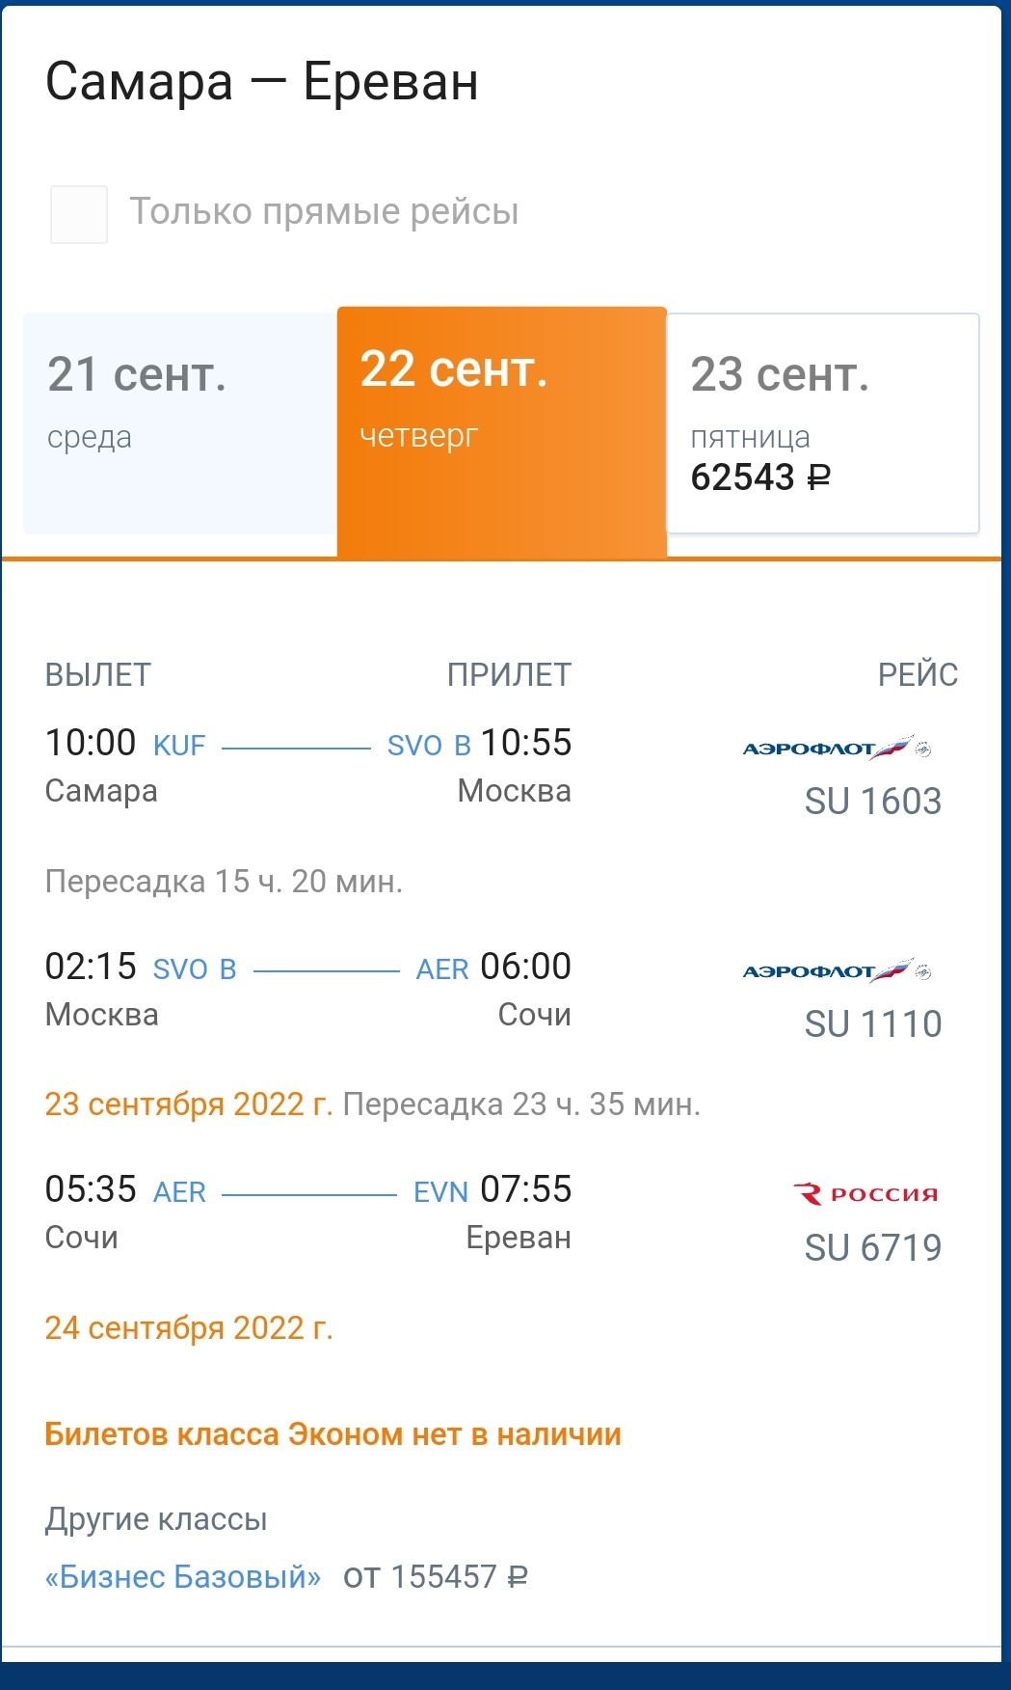The width and height of the screenshot is (1011, 1690).
Task: Choose the 23 сент. пятница date with price
Action: (823, 423)
